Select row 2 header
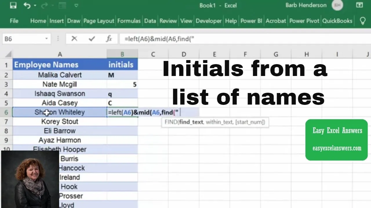The height and width of the screenshot is (208, 371). tap(6, 75)
